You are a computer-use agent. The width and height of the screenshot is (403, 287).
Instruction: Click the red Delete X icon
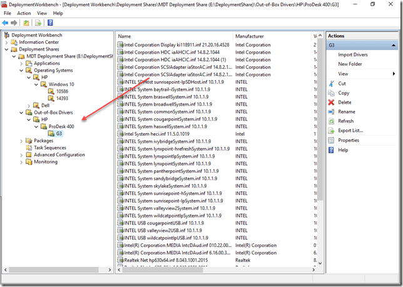[331, 102]
